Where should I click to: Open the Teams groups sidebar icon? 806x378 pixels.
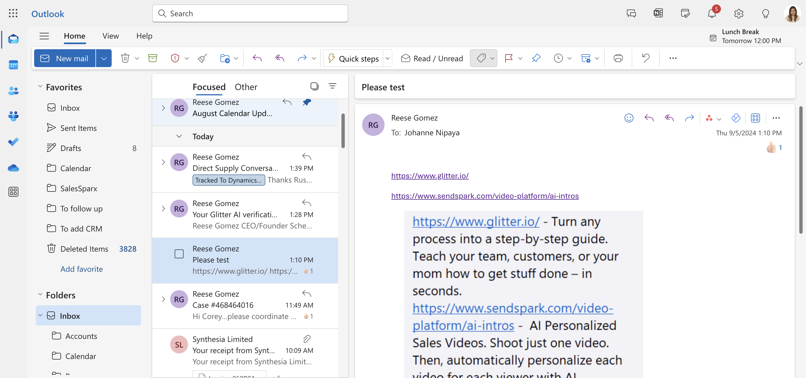[13, 116]
